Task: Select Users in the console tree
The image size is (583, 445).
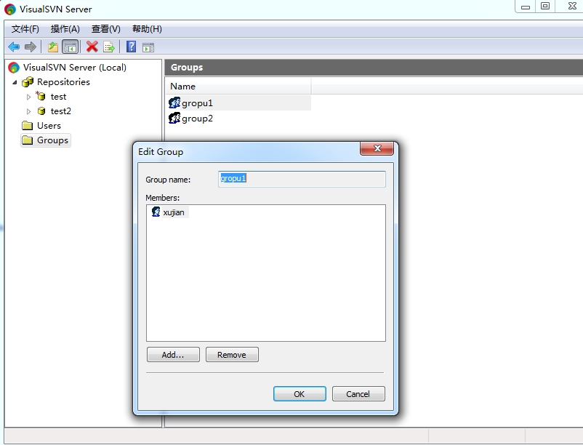Action: point(49,126)
